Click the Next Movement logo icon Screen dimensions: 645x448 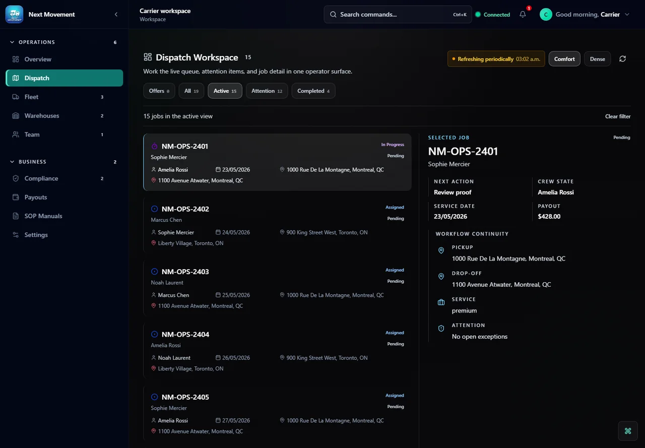pyautogui.click(x=14, y=14)
